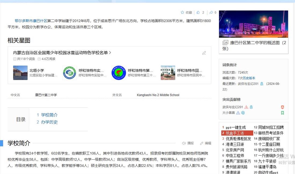Image resolution: width=295 pixels, height=174 pixels.
Task: Click 审核员考试条件 in the hot list
Action: click(271, 133)
